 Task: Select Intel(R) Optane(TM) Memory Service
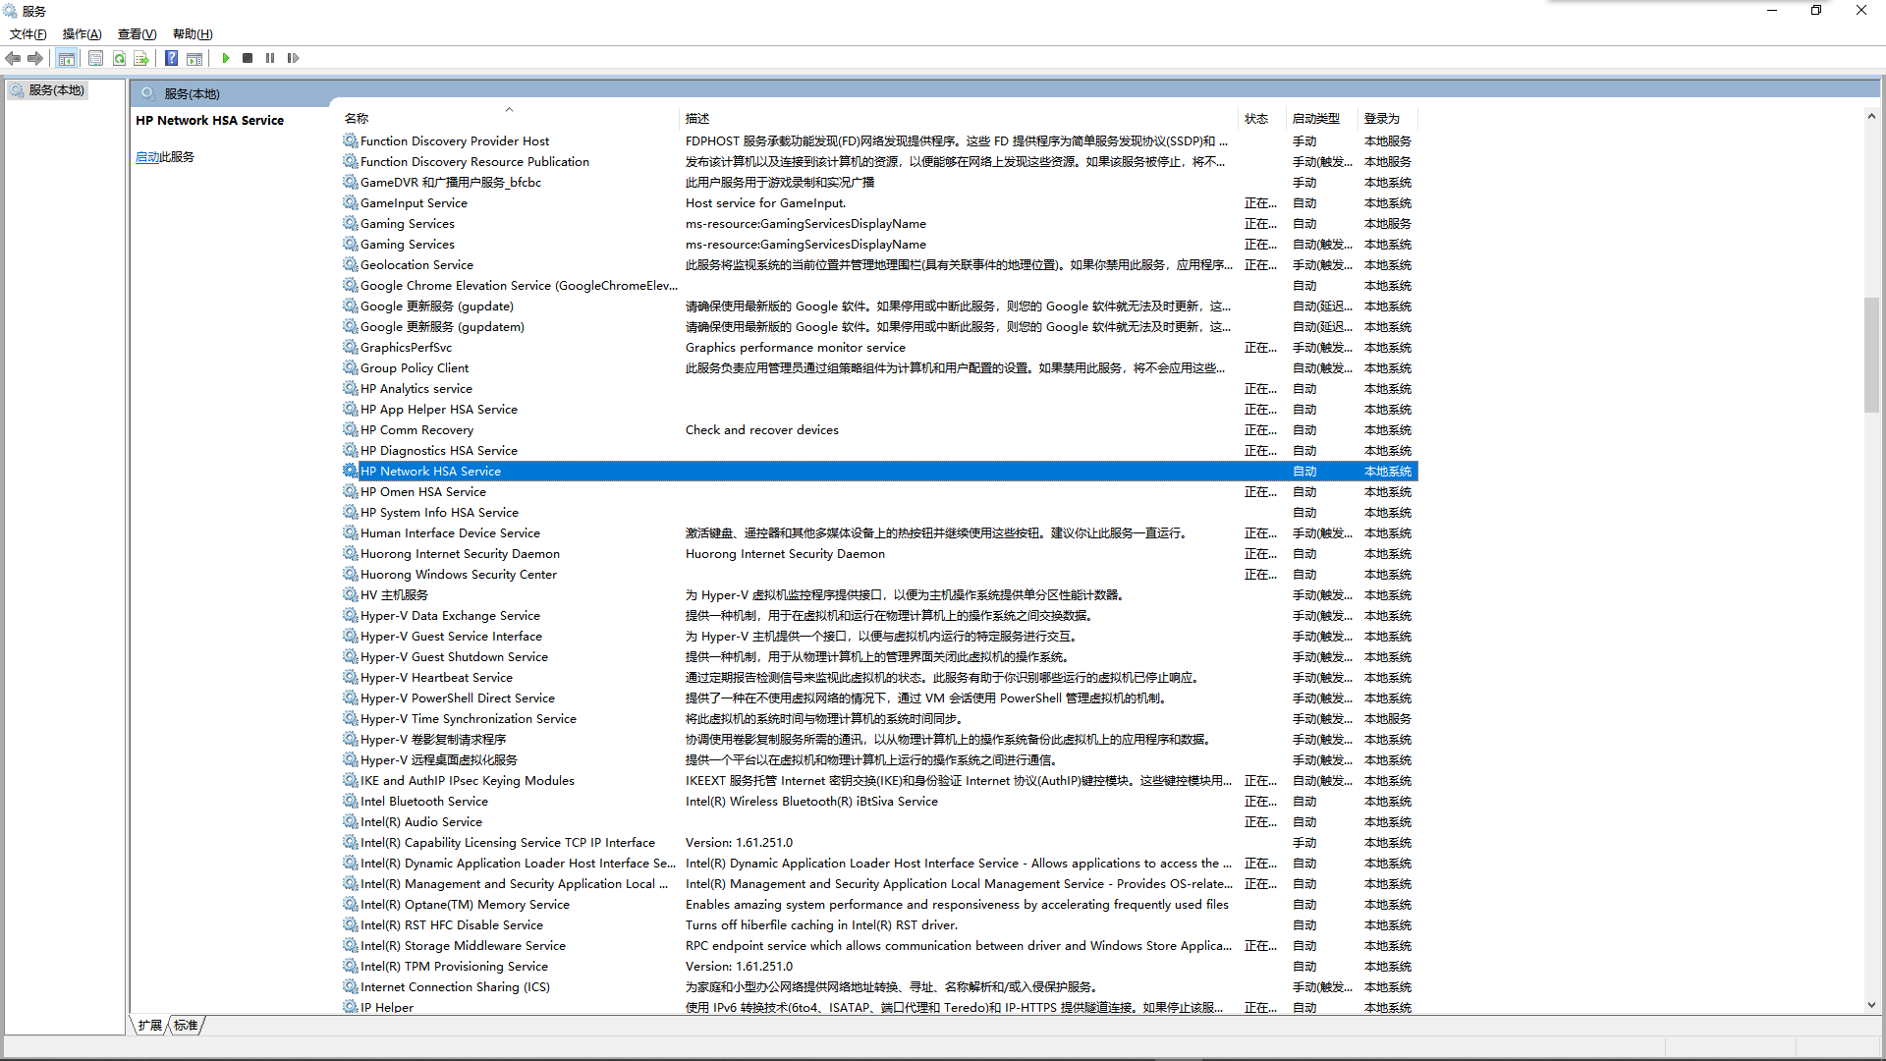[879, 904]
